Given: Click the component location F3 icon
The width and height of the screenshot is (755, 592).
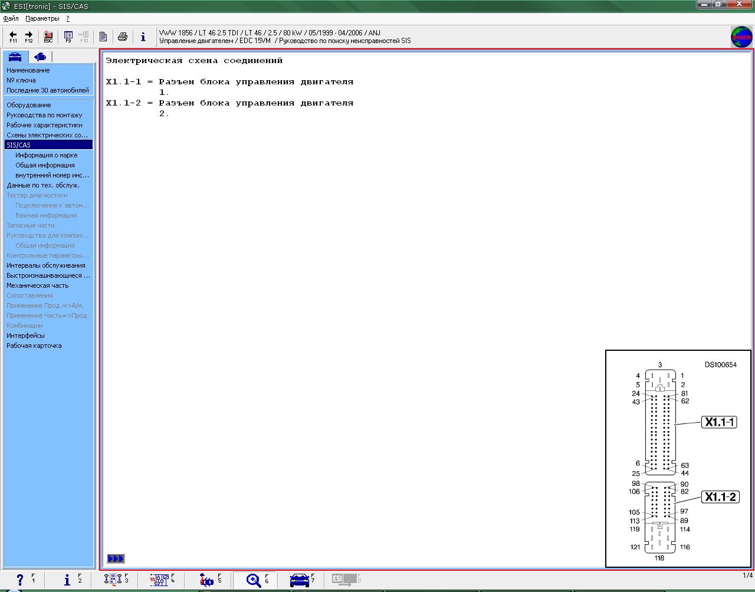Looking at the screenshot, I should click(113, 580).
